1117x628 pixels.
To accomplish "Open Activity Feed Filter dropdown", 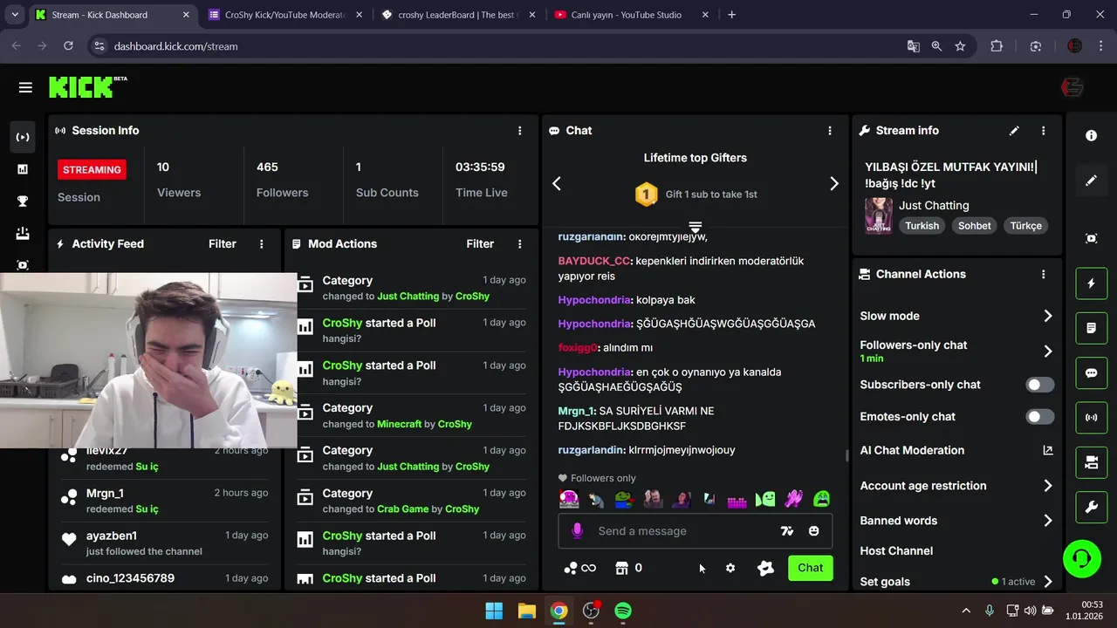I will (x=223, y=244).
